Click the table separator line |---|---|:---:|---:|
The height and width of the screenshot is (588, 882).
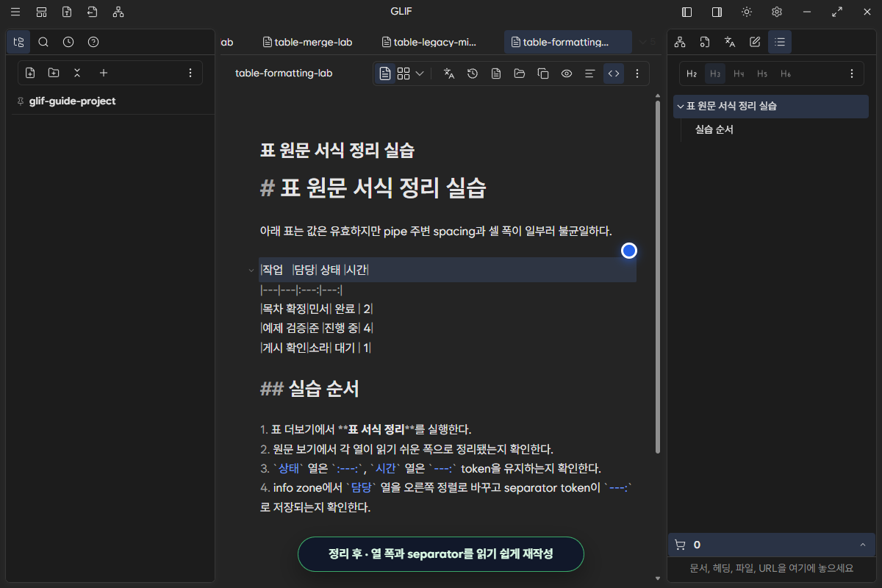point(301,290)
